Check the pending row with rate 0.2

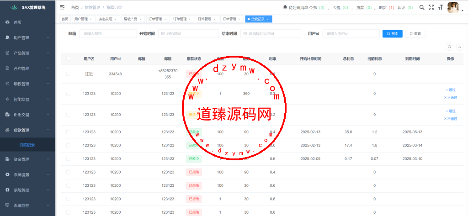(69, 115)
